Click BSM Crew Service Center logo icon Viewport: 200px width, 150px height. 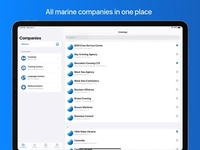(70, 47)
